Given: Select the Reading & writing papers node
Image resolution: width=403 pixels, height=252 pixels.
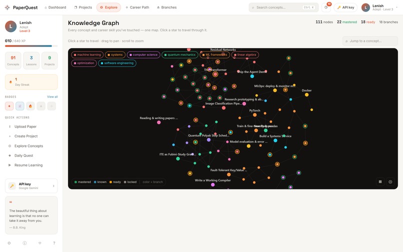Looking at the screenshot, I should tap(159, 122).
